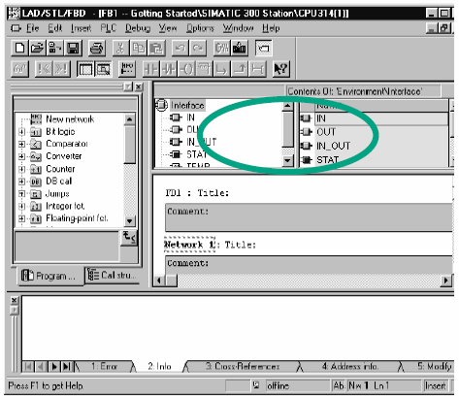Open the 3: Cross-References tab
The height and width of the screenshot is (400, 459).
click(243, 366)
